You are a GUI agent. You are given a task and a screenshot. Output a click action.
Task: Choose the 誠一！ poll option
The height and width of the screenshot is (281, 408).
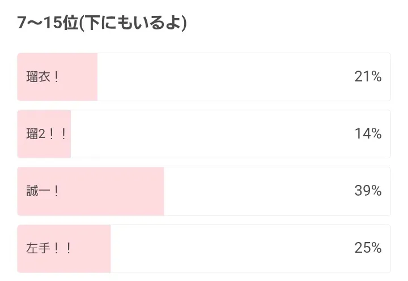pos(204,191)
